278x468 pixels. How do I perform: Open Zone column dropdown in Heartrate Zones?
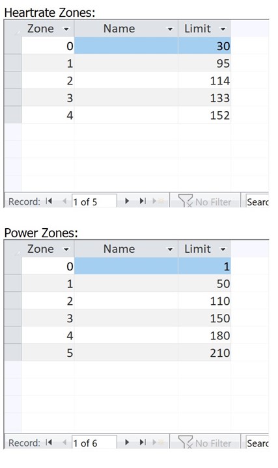point(66,29)
